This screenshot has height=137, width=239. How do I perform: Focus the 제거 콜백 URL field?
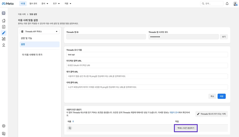(147, 76)
